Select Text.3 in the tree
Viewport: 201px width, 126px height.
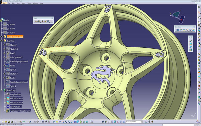tap(13, 78)
